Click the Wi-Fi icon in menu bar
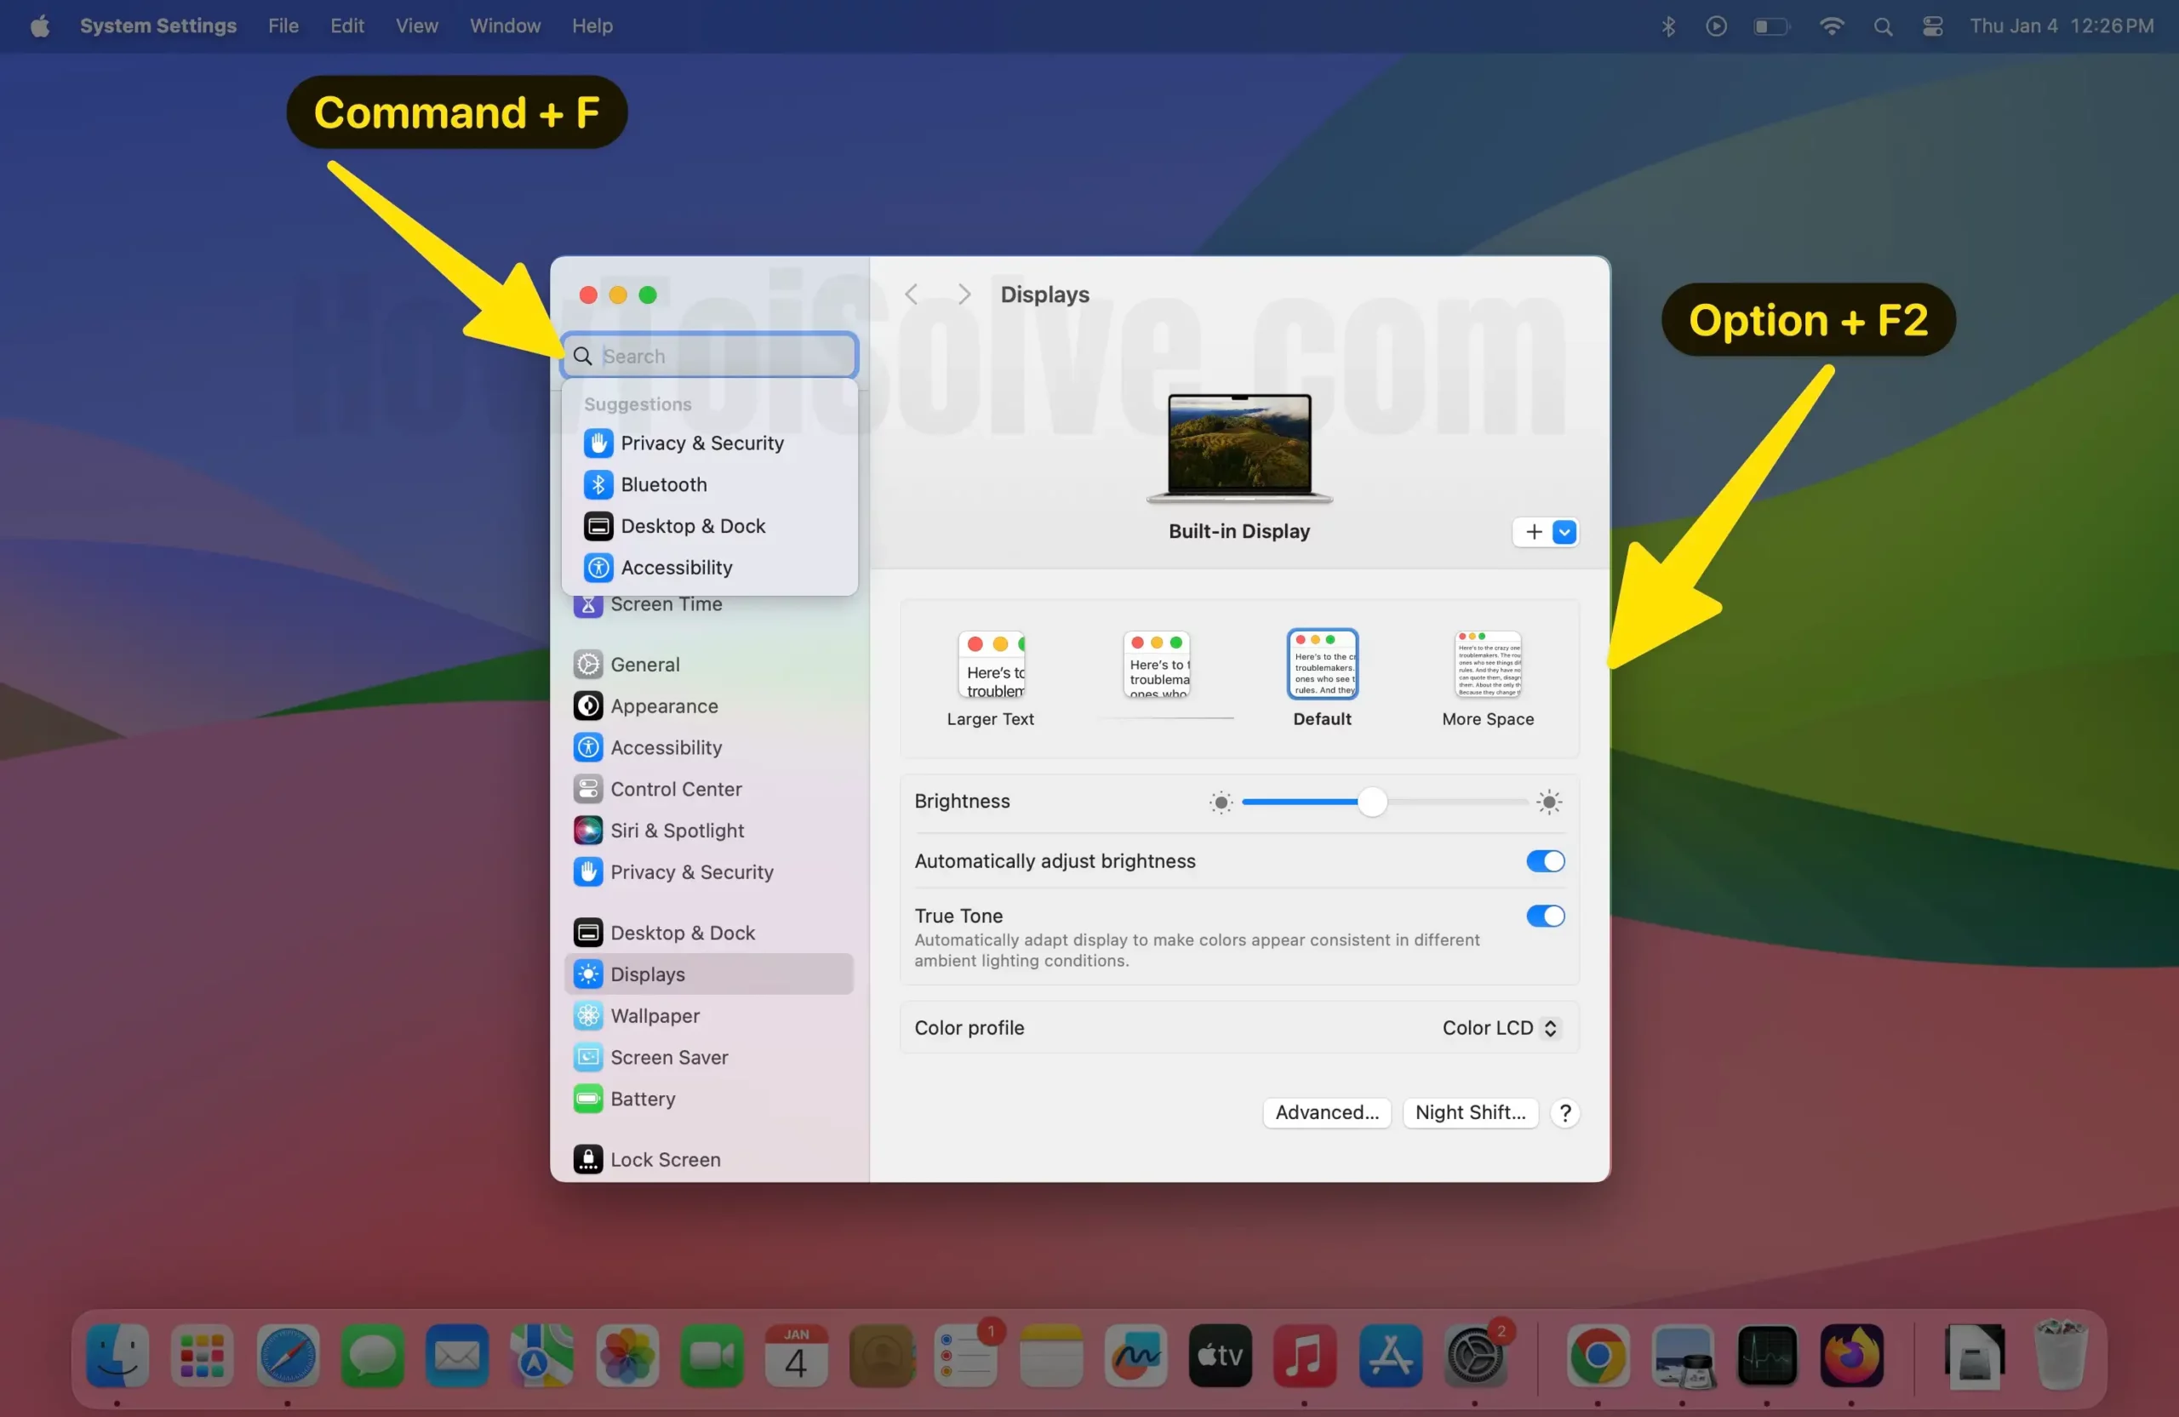Viewport: 2179px width, 1417px height. point(1831,26)
